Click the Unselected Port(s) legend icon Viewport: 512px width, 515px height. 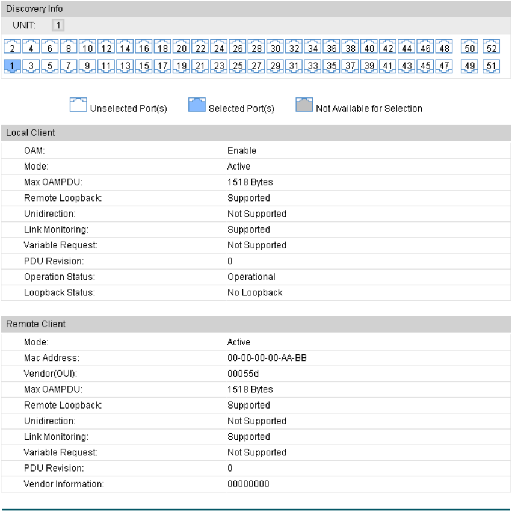coord(78,105)
